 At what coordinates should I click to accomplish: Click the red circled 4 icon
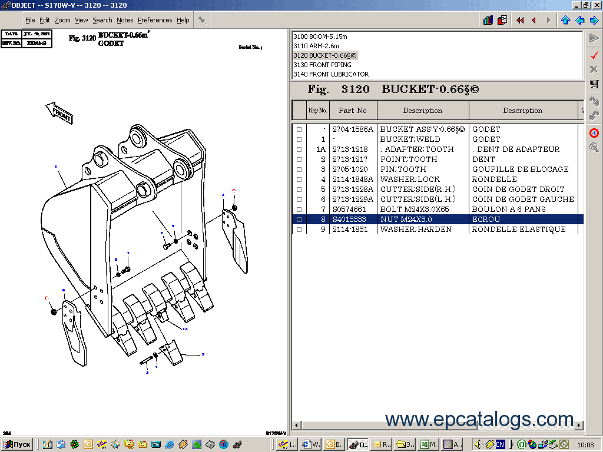point(594,133)
